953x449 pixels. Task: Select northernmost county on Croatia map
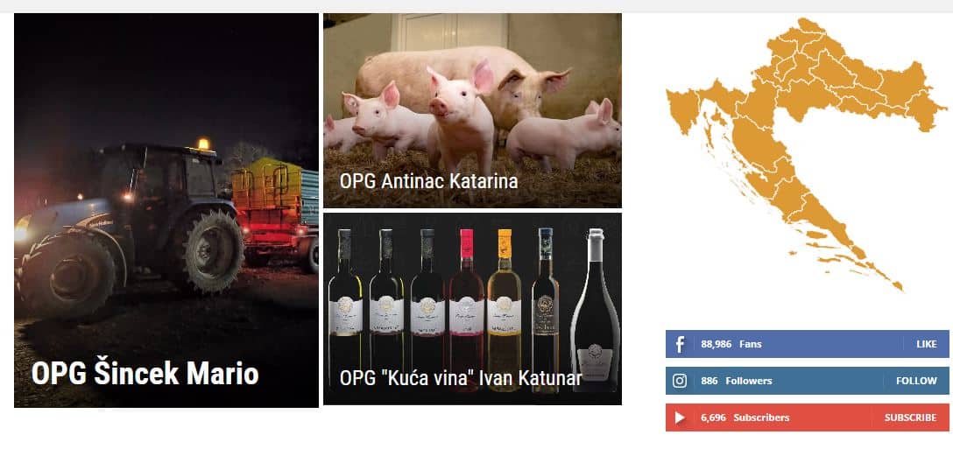pyautogui.click(x=811, y=26)
